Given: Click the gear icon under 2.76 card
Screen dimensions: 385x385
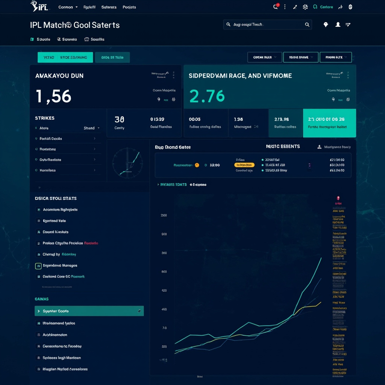Looking at the screenshot, I should click(x=348, y=99).
